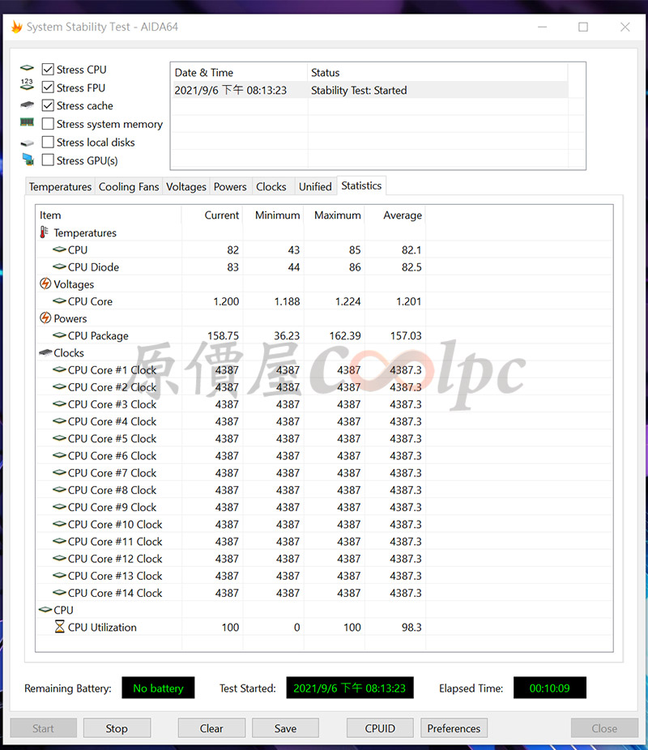
Task: Click the CPU Diode row label
Action: click(x=93, y=267)
